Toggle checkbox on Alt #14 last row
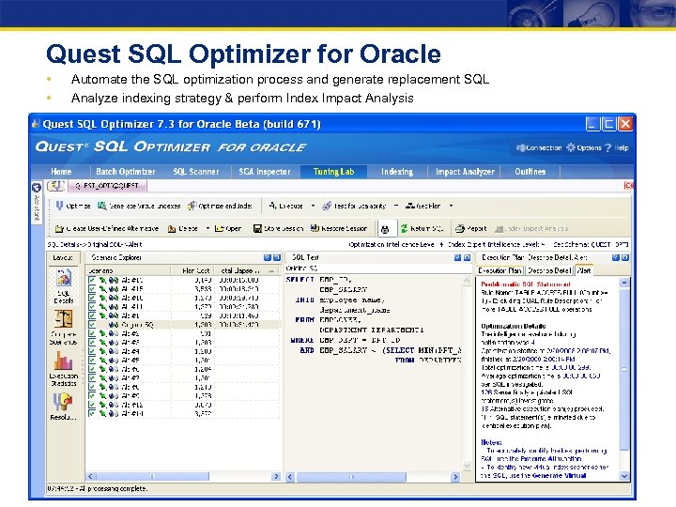Viewport: 676px width, 507px height. pos(92,413)
